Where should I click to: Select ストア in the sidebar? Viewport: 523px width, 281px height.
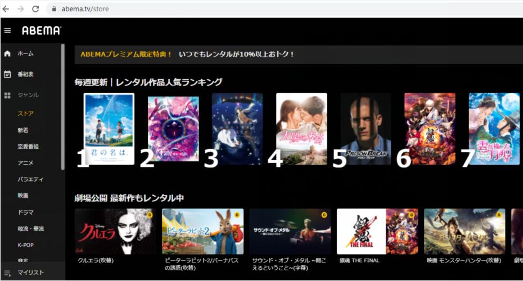pyautogui.click(x=26, y=114)
